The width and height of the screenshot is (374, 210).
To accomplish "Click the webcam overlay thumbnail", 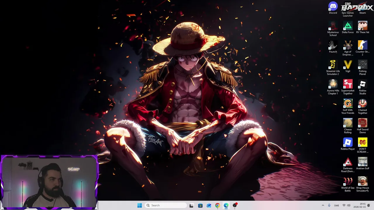I will (49, 182).
